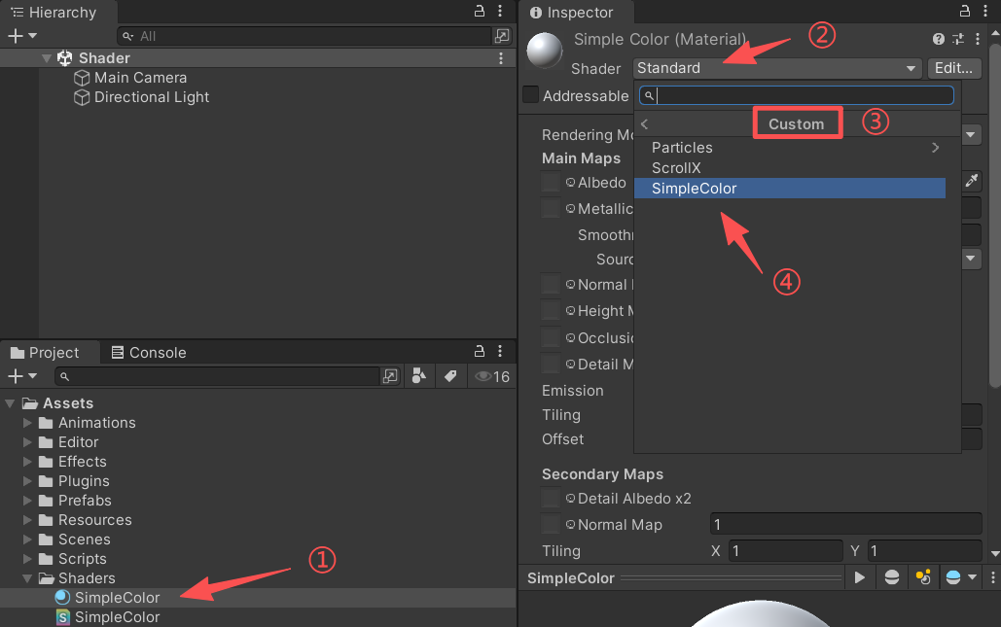Click the shader search input field in the popup

[x=796, y=94]
